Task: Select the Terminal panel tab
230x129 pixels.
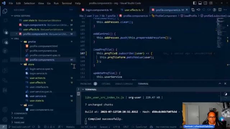Action: (x=143, y=84)
